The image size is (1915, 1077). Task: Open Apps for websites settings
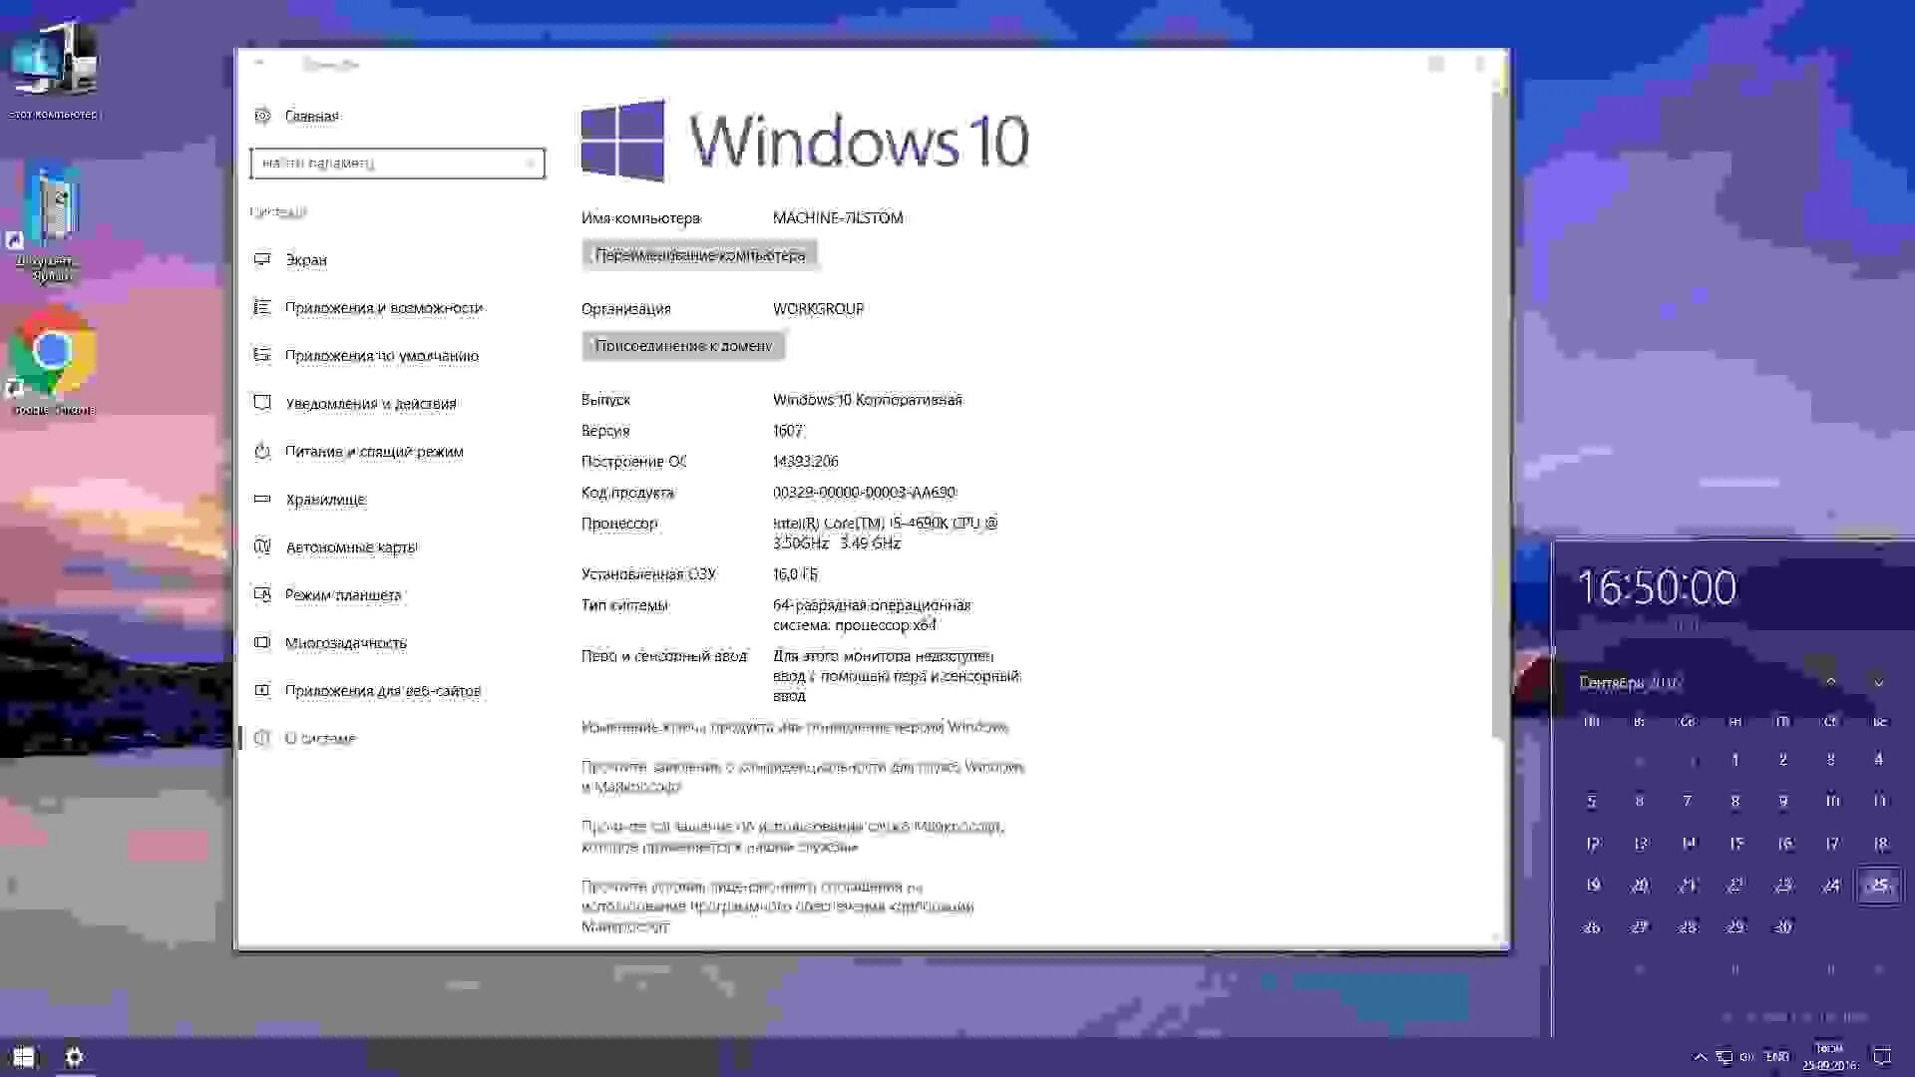(383, 690)
